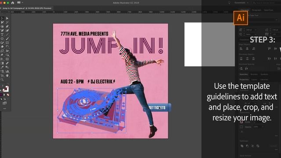Image resolution: width=281 pixels, height=158 pixels.
Task: Open the leading Auto dropdown arrow
Action: 256,34
